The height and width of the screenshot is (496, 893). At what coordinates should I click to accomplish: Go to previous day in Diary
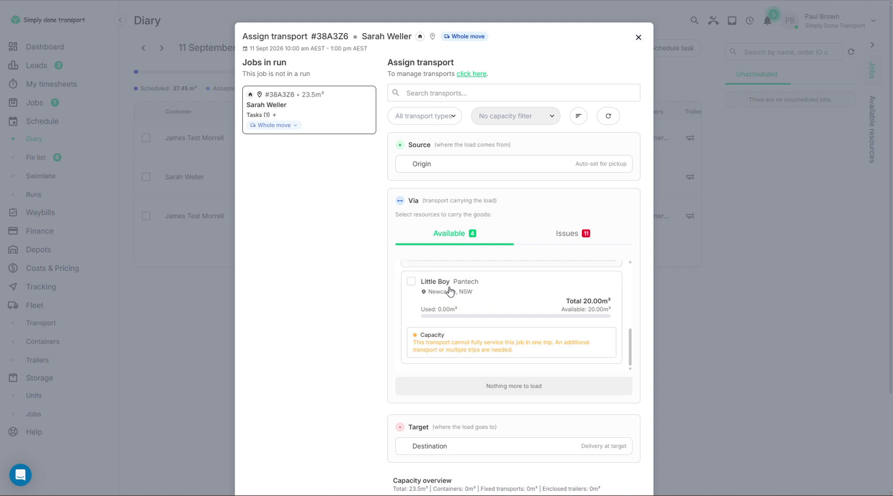[143, 48]
